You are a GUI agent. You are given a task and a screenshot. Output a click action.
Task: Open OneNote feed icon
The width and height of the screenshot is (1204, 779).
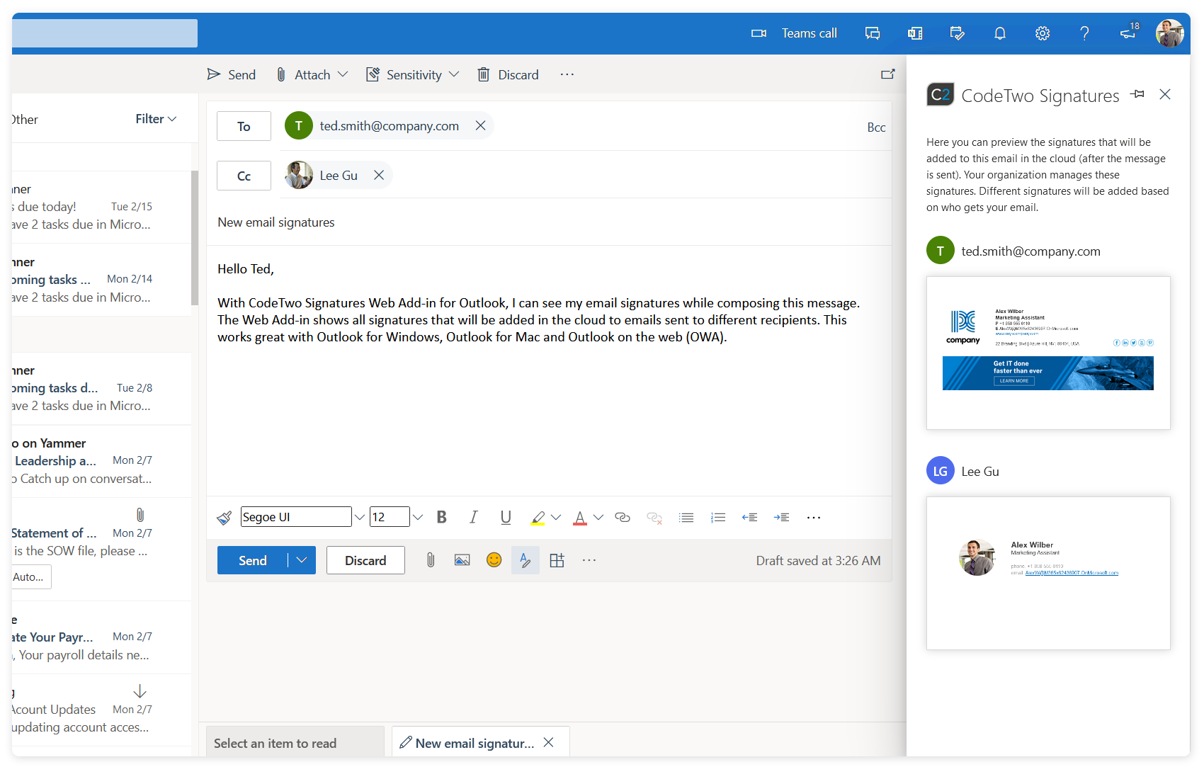pyautogui.click(x=915, y=33)
